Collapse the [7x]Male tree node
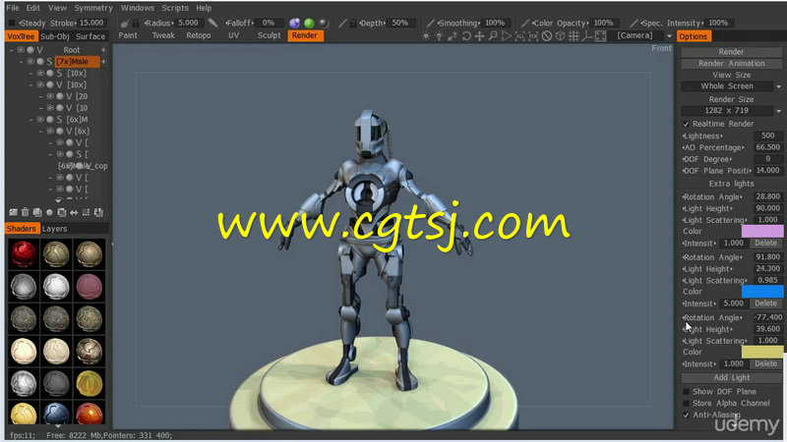This screenshot has height=442, width=787. pos(21,62)
